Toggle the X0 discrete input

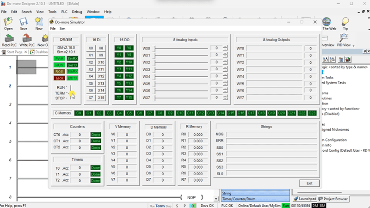click(x=91, y=48)
